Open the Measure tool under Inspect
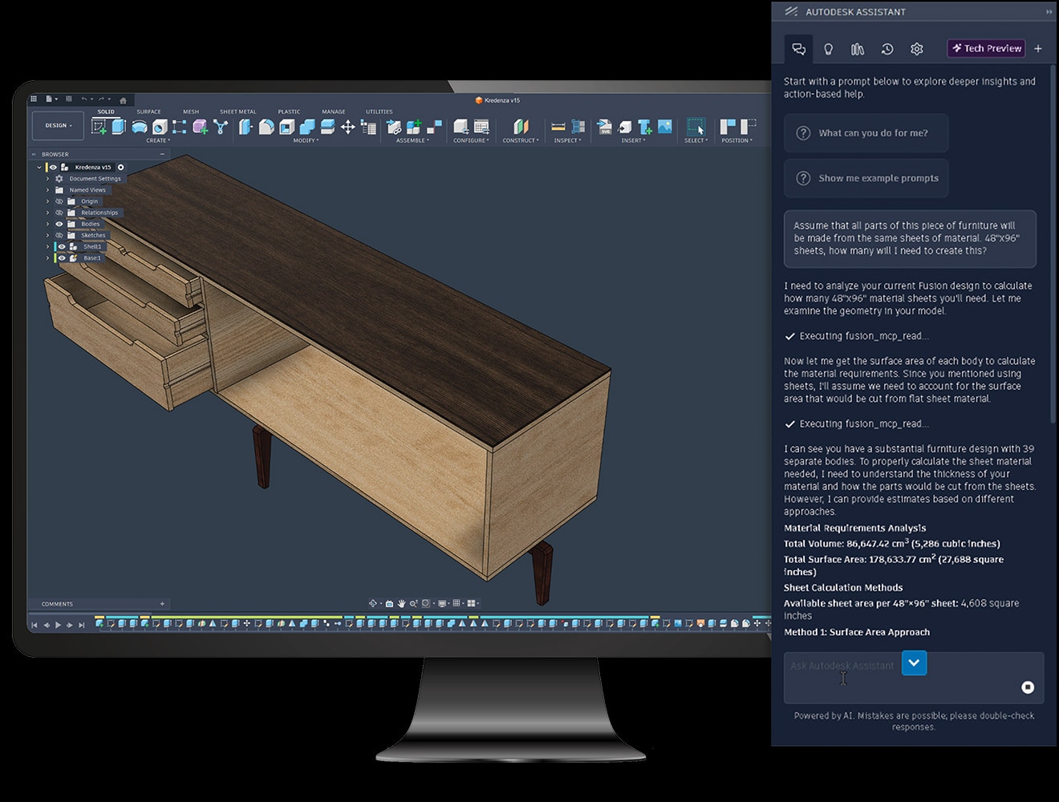Image resolution: width=1059 pixels, height=802 pixels. 559,127
